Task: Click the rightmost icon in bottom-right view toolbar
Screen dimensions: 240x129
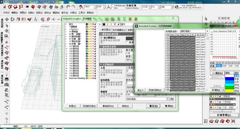Action: pos(233,121)
